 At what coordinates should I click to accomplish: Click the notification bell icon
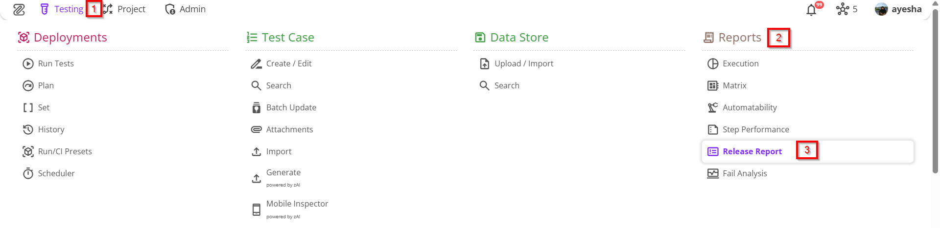[811, 10]
